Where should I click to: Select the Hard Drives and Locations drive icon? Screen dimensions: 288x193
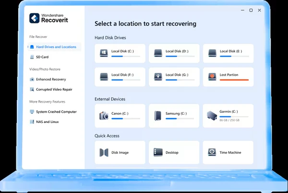coord(32,47)
